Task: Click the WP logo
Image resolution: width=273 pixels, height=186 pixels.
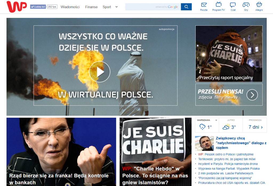Action: click(17, 7)
